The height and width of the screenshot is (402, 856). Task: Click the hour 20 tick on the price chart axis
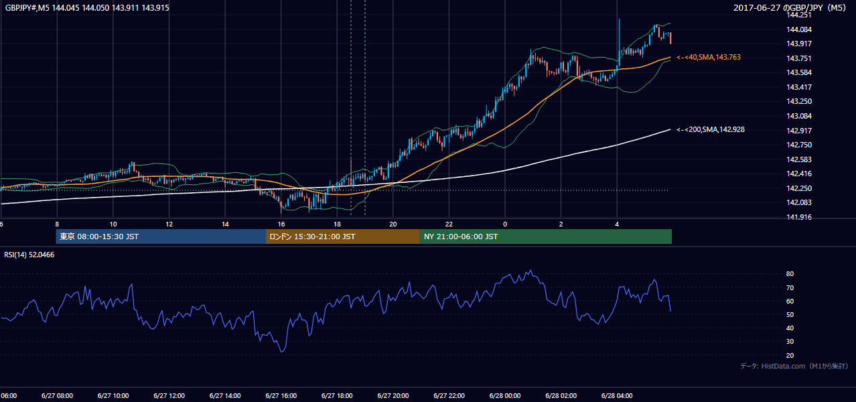coord(393,224)
